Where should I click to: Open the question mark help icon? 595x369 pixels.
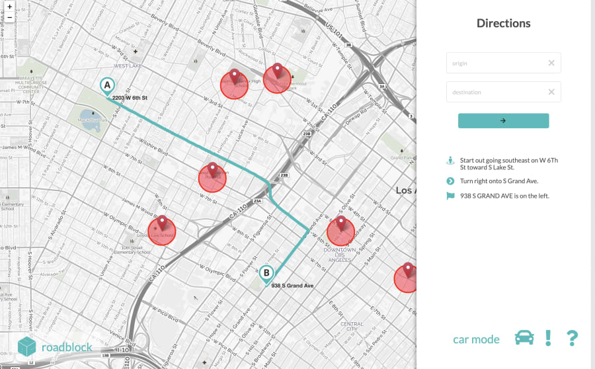coord(573,338)
